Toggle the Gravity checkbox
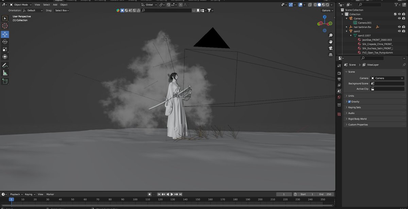408x209 pixels. [x=350, y=102]
